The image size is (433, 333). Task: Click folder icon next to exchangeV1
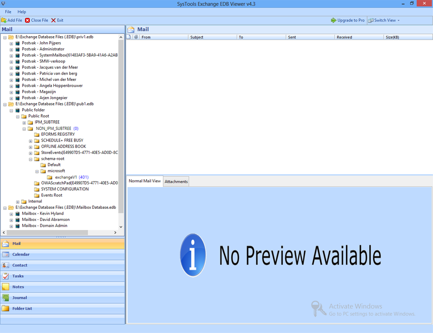pos(50,177)
